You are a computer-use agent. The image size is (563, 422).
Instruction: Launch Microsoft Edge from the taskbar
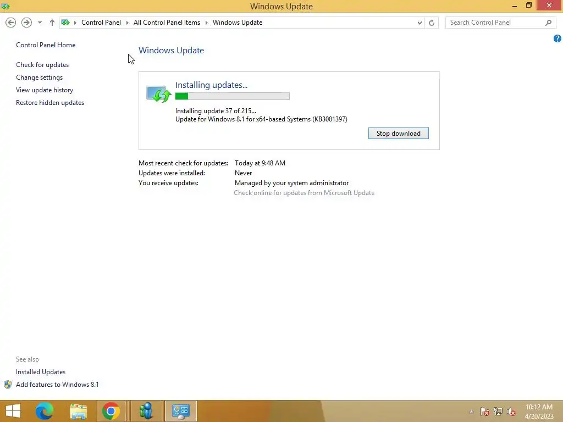click(x=45, y=411)
